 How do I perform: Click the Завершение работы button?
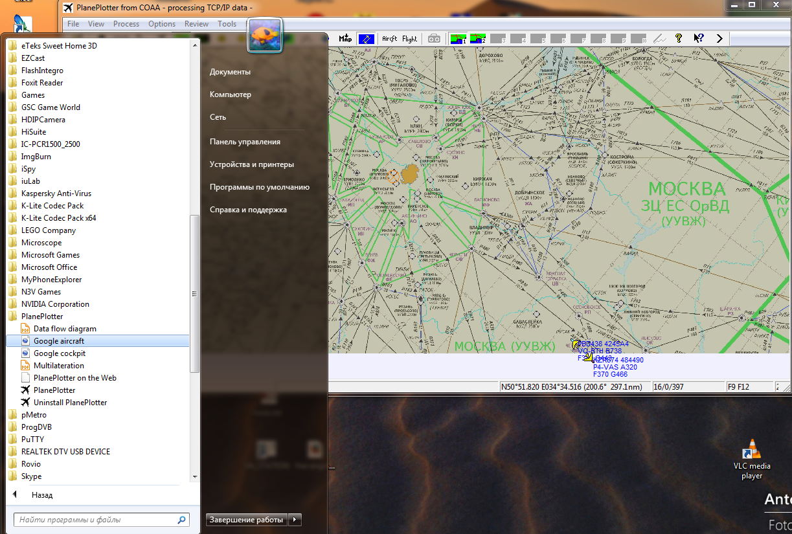(247, 520)
